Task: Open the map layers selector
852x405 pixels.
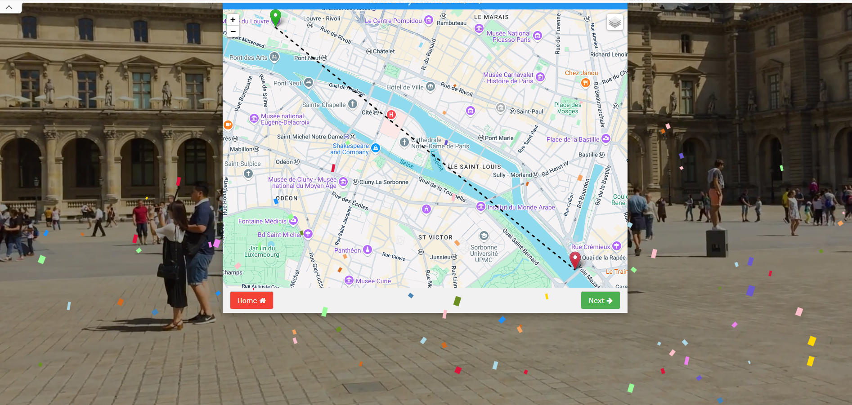Action: pos(614,22)
